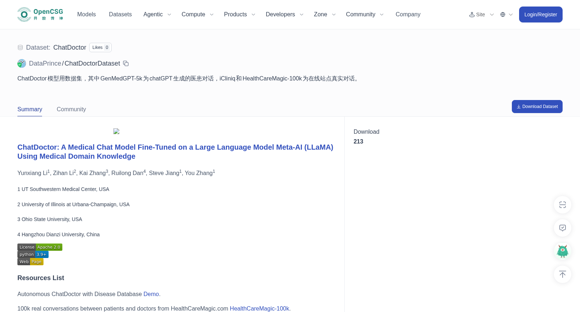Click the Chinese dataset description text

pos(189,79)
